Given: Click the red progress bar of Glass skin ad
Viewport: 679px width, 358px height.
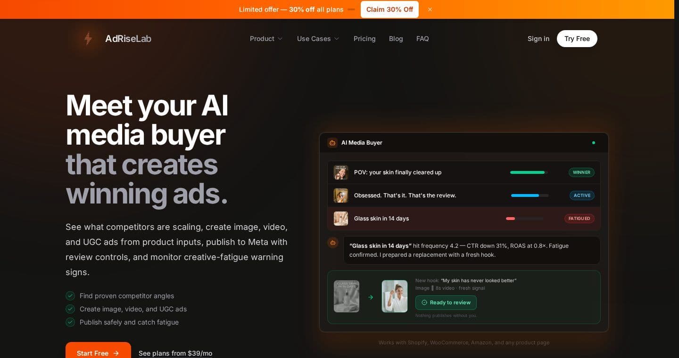Looking at the screenshot, I should (x=525, y=219).
